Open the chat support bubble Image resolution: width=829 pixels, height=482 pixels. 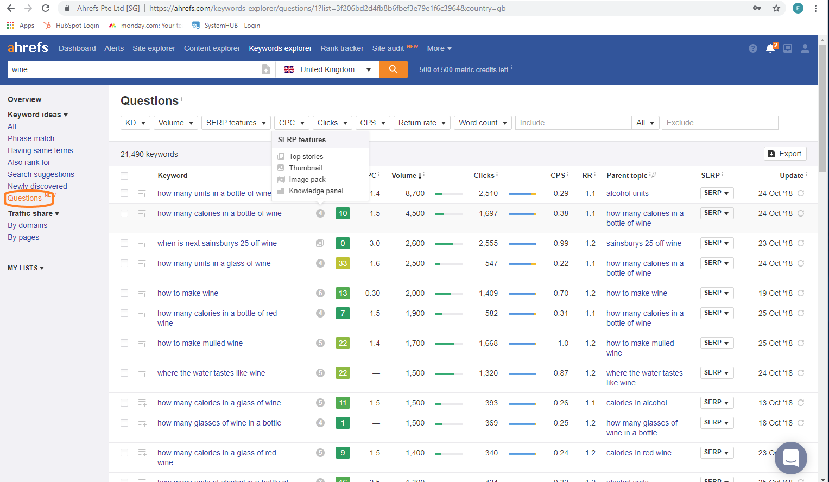point(791,458)
